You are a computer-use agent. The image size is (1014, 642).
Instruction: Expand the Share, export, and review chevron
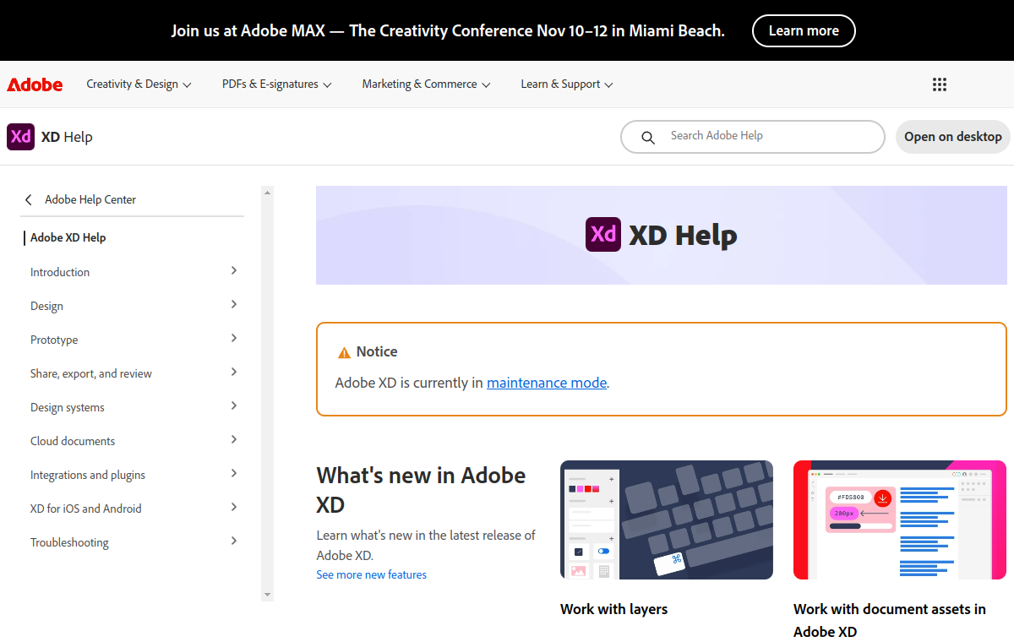(234, 372)
